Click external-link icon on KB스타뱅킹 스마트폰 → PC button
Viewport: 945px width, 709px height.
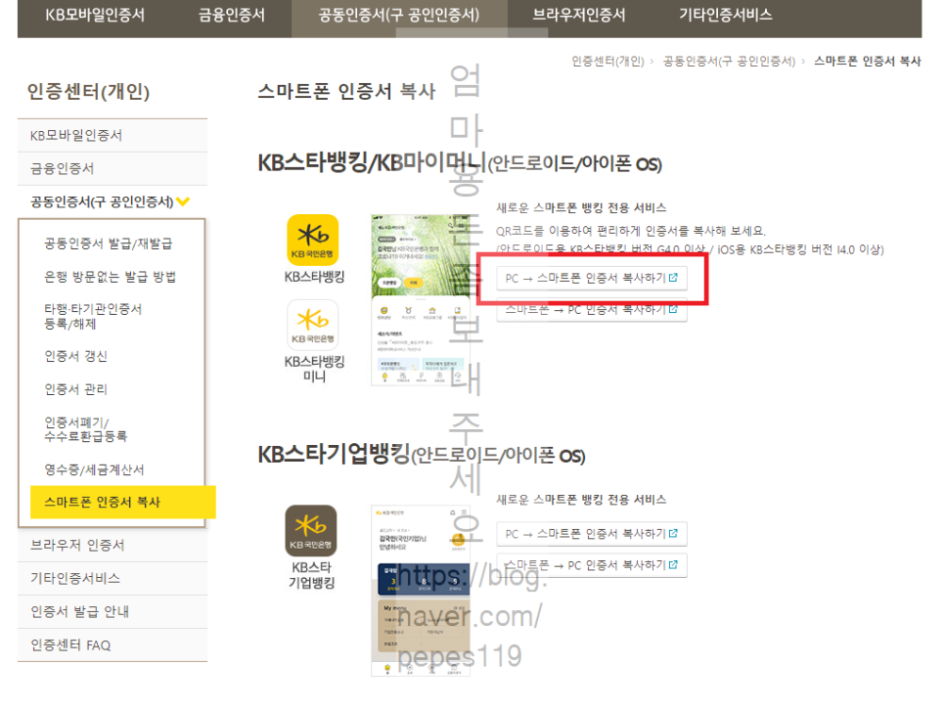pyautogui.click(x=673, y=309)
